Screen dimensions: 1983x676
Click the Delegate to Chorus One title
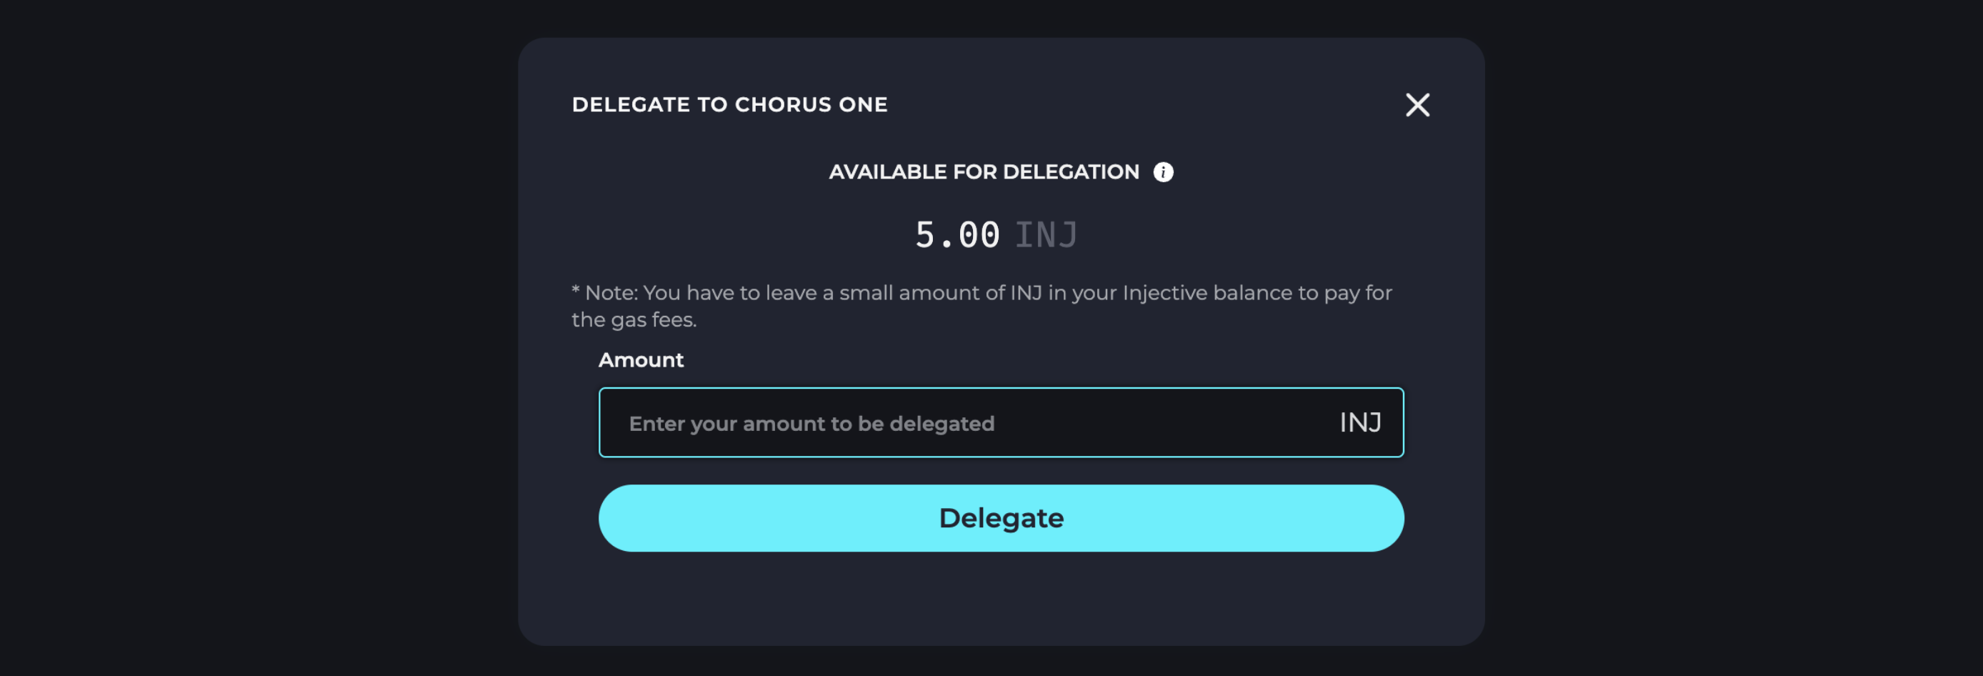pos(729,105)
